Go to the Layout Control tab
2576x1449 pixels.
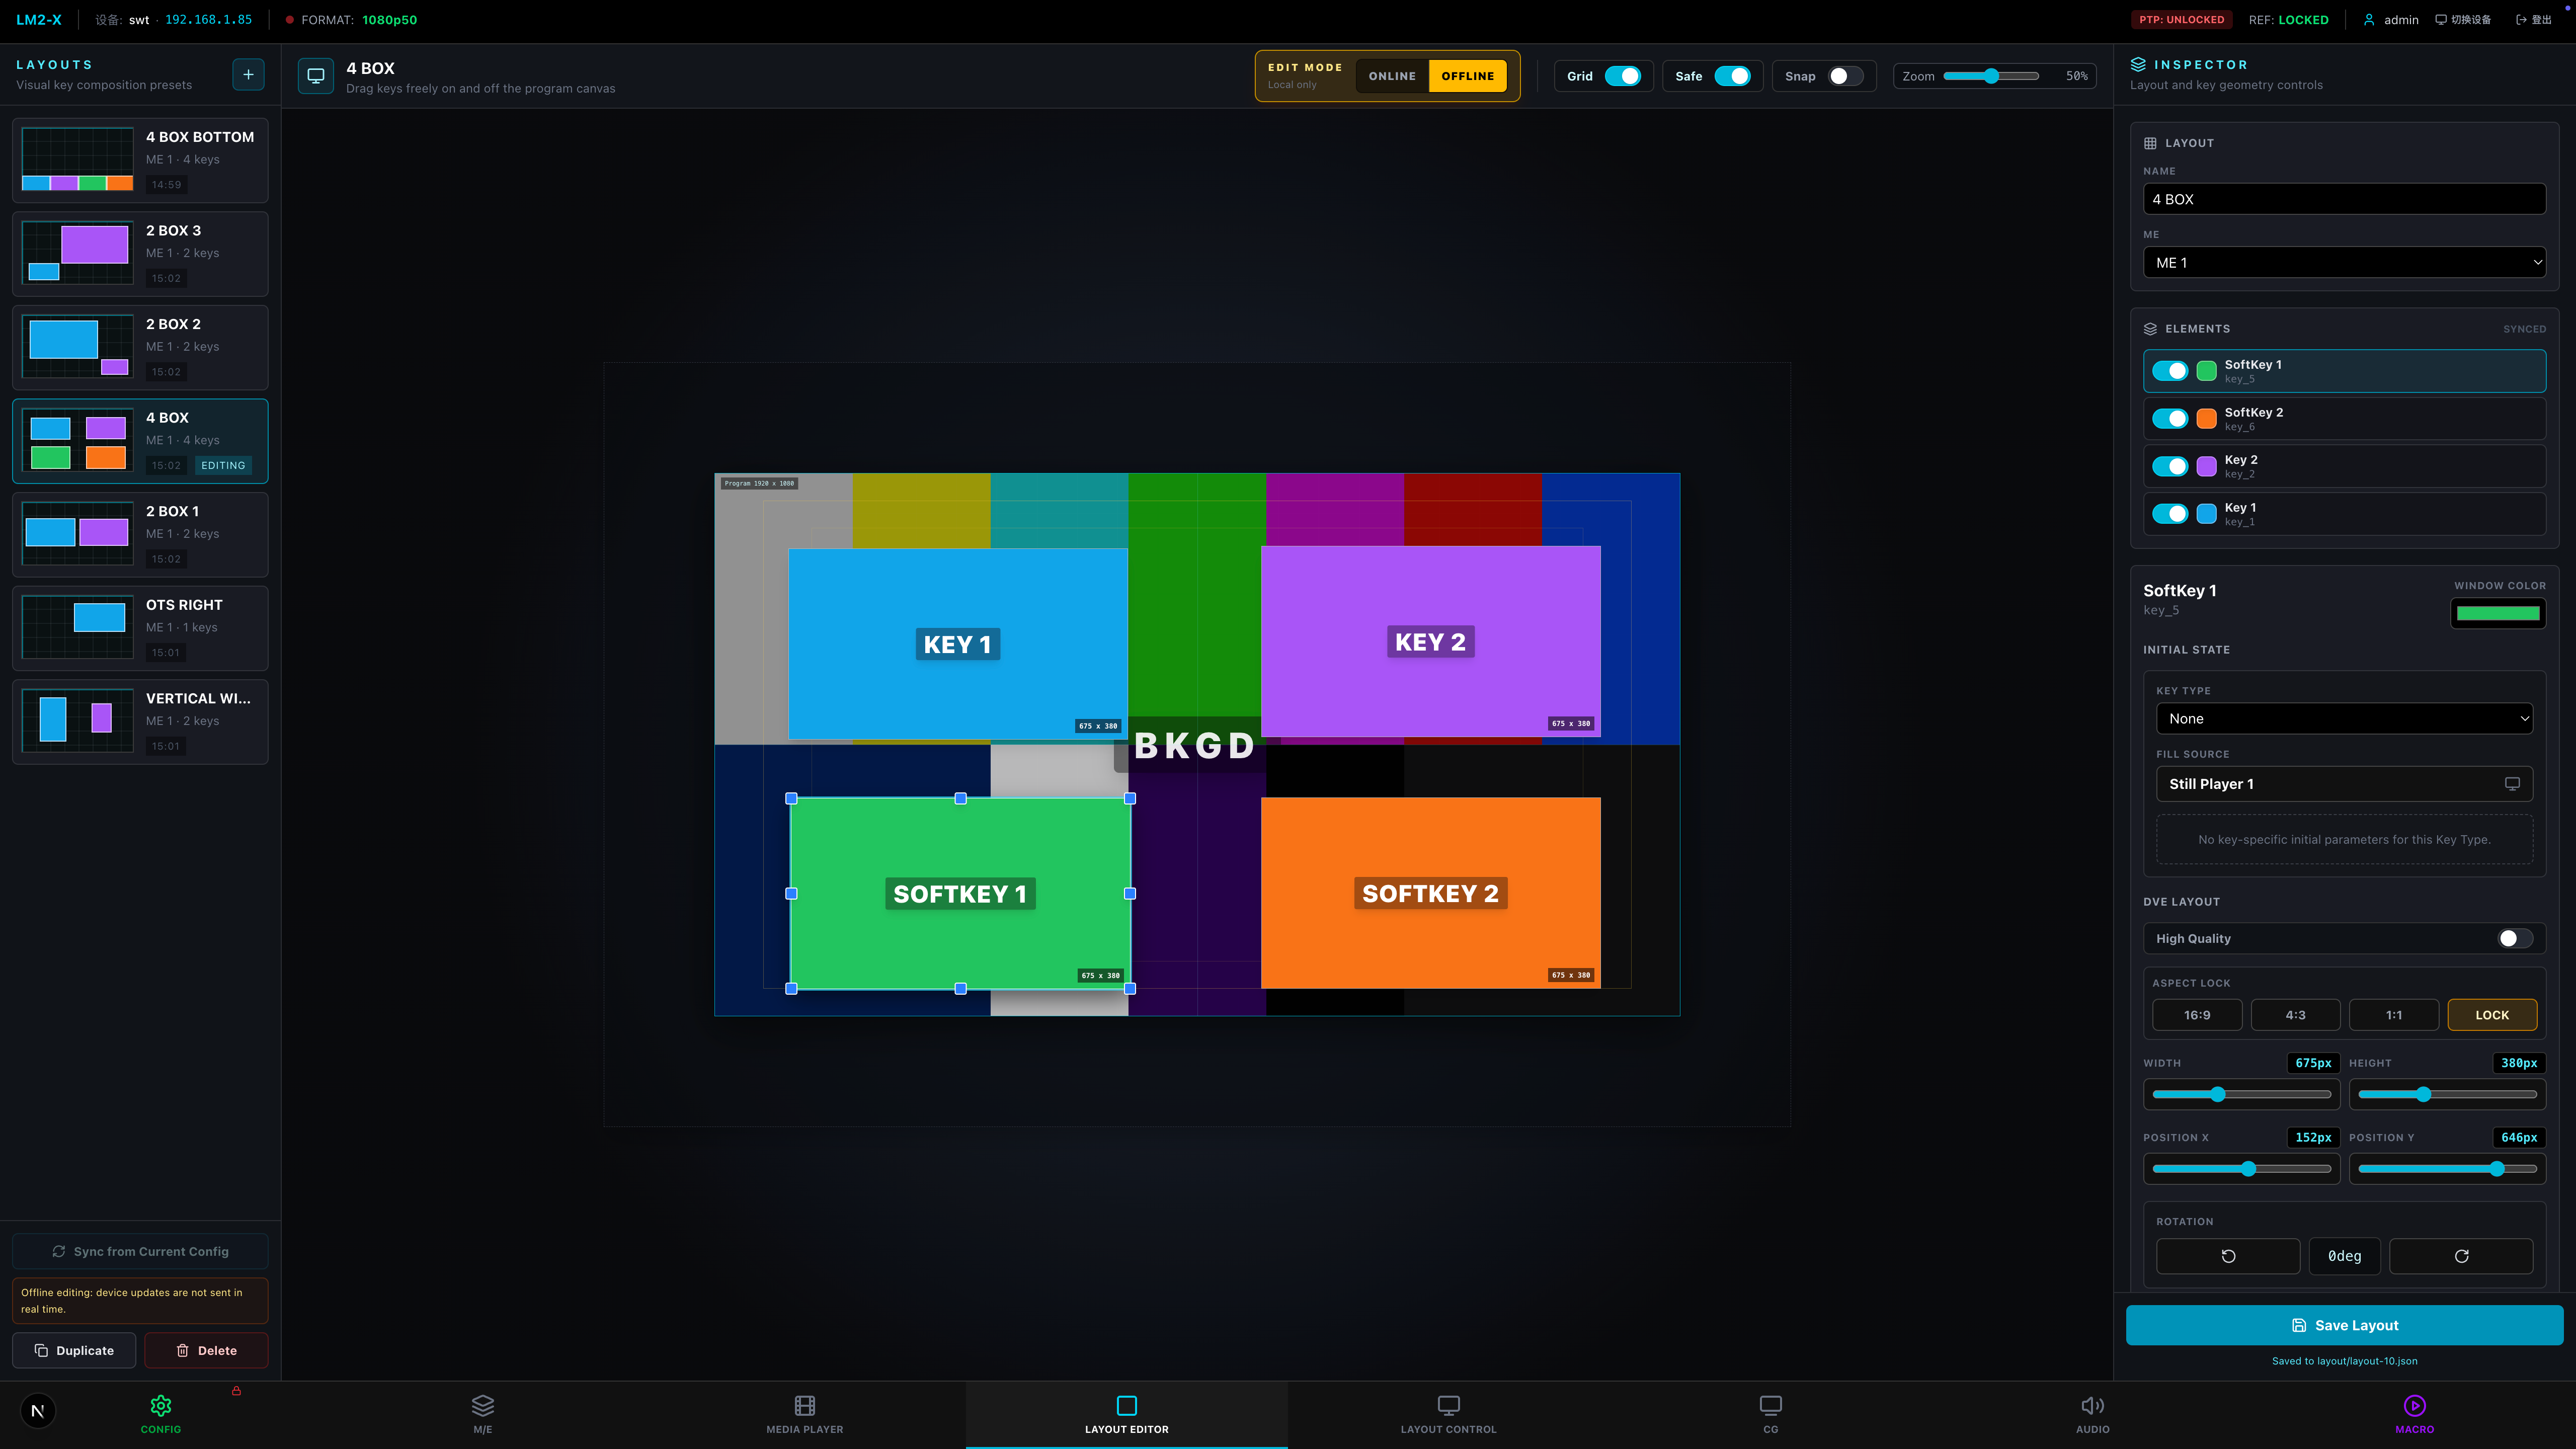[1448, 1414]
